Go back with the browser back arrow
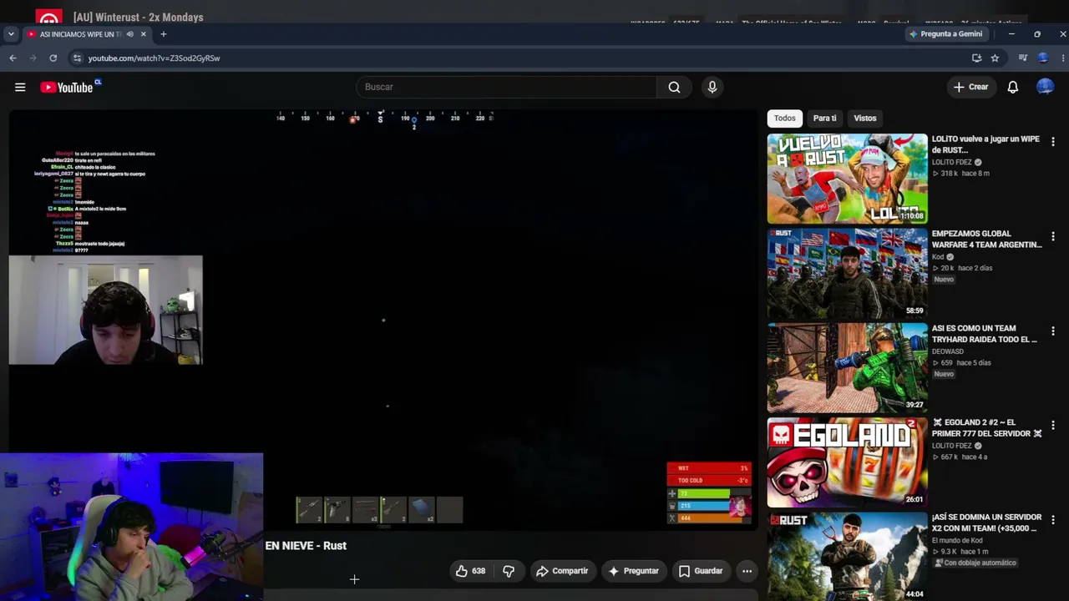 pos(13,58)
